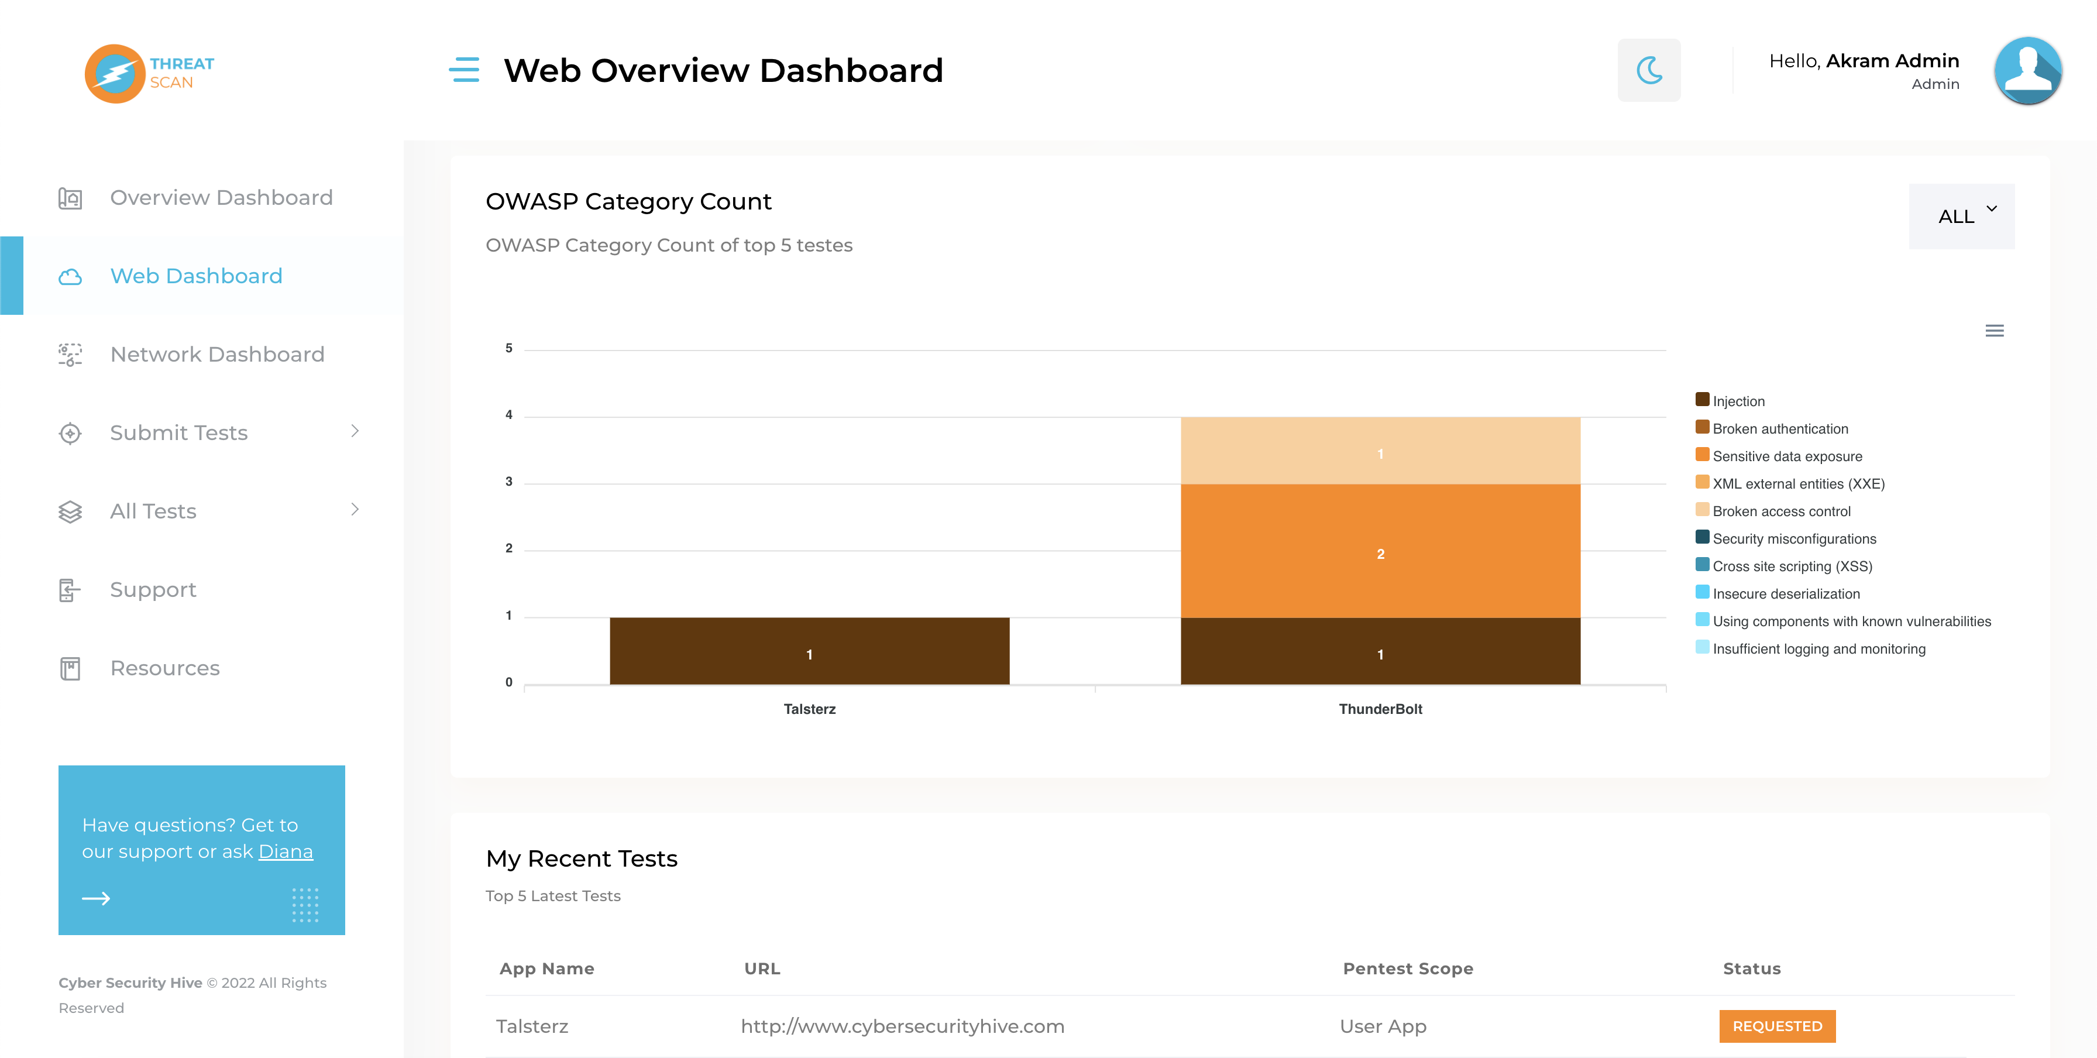Open the chart hamburger menu
This screenshot has width=2097, height=1058.
tap(1993, 331)
